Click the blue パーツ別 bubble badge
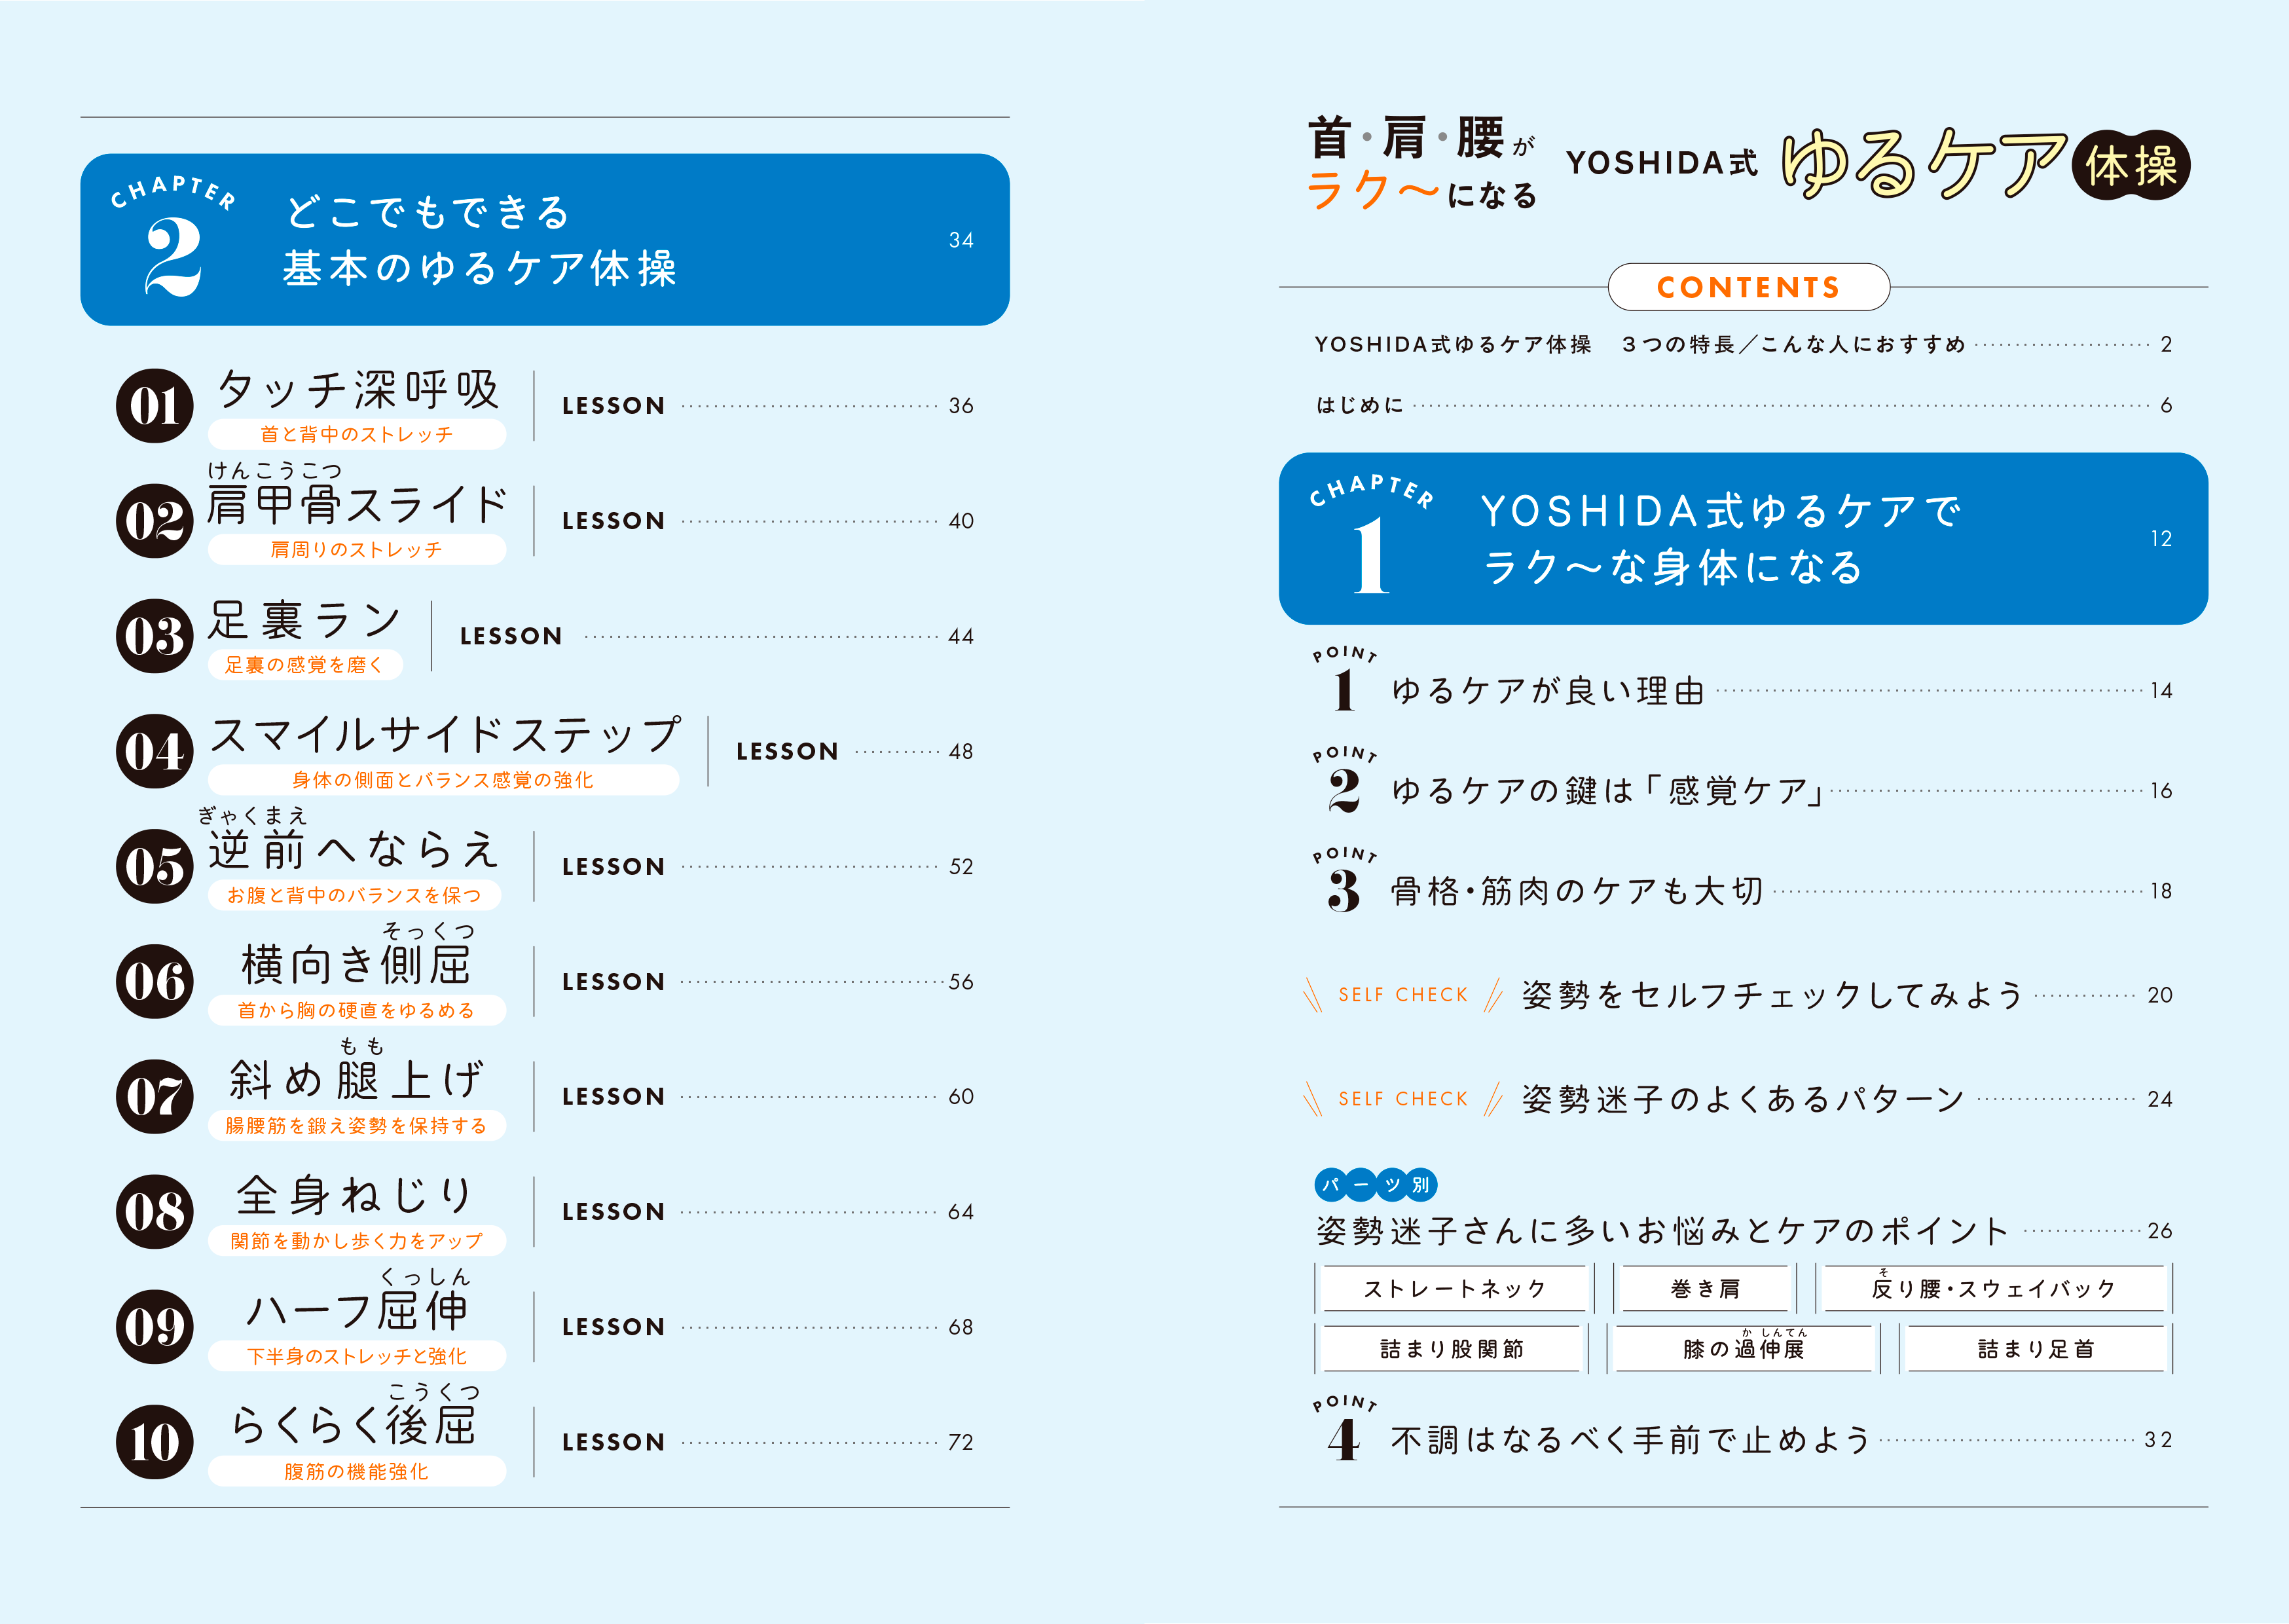Image resolution: width=2289 pixels, height=1624 pixels. pos(1376,1185)
